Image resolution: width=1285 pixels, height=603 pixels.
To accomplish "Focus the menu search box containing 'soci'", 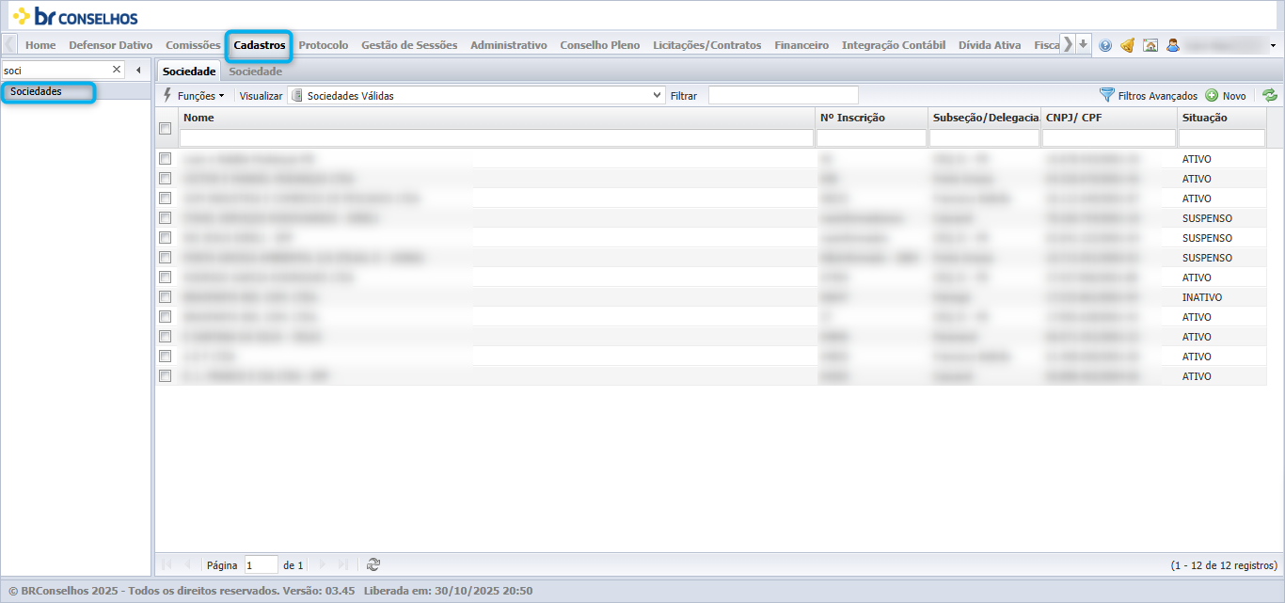I will (56, 70).
